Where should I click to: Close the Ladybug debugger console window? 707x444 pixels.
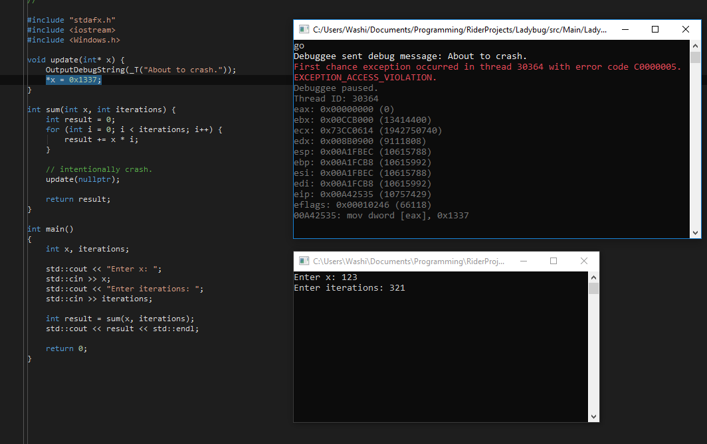(x=686, y=30)
